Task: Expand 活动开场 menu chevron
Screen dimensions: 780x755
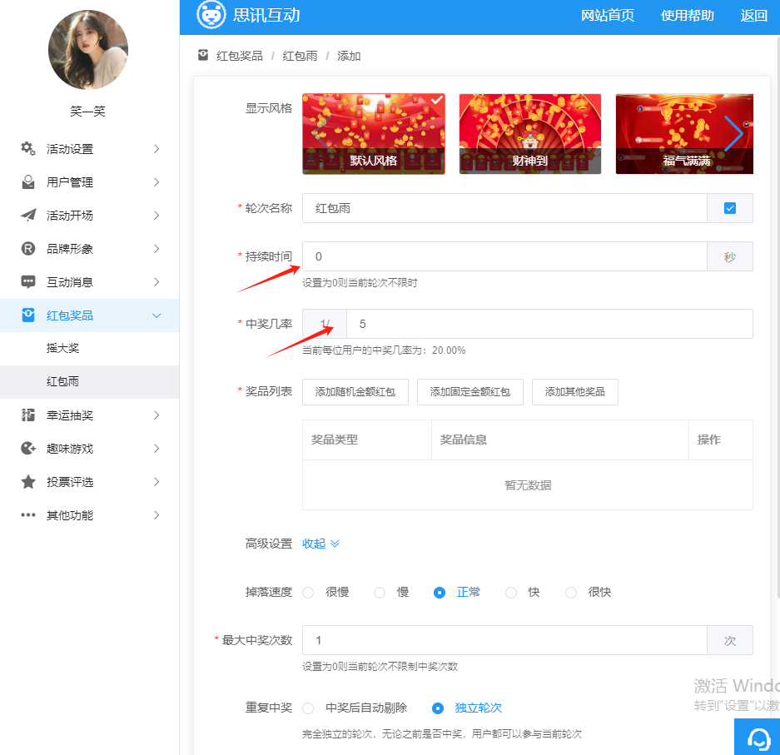Action: [156, 216]
